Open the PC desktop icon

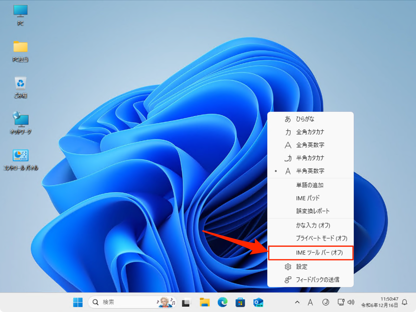click(x=20, y=15)
